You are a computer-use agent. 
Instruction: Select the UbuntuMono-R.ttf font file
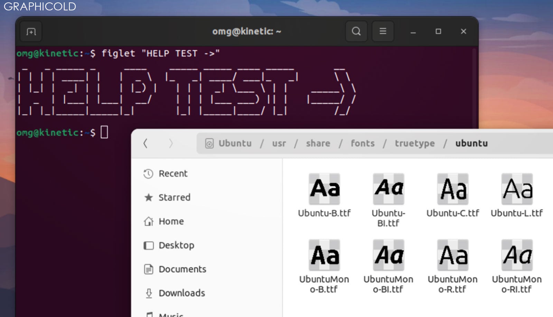pyautogui.click(x=453, y=267)
